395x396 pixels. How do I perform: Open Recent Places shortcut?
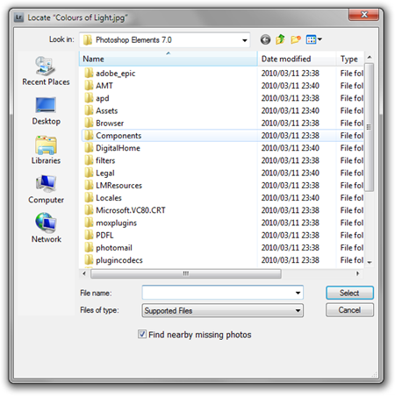(46, 71)
